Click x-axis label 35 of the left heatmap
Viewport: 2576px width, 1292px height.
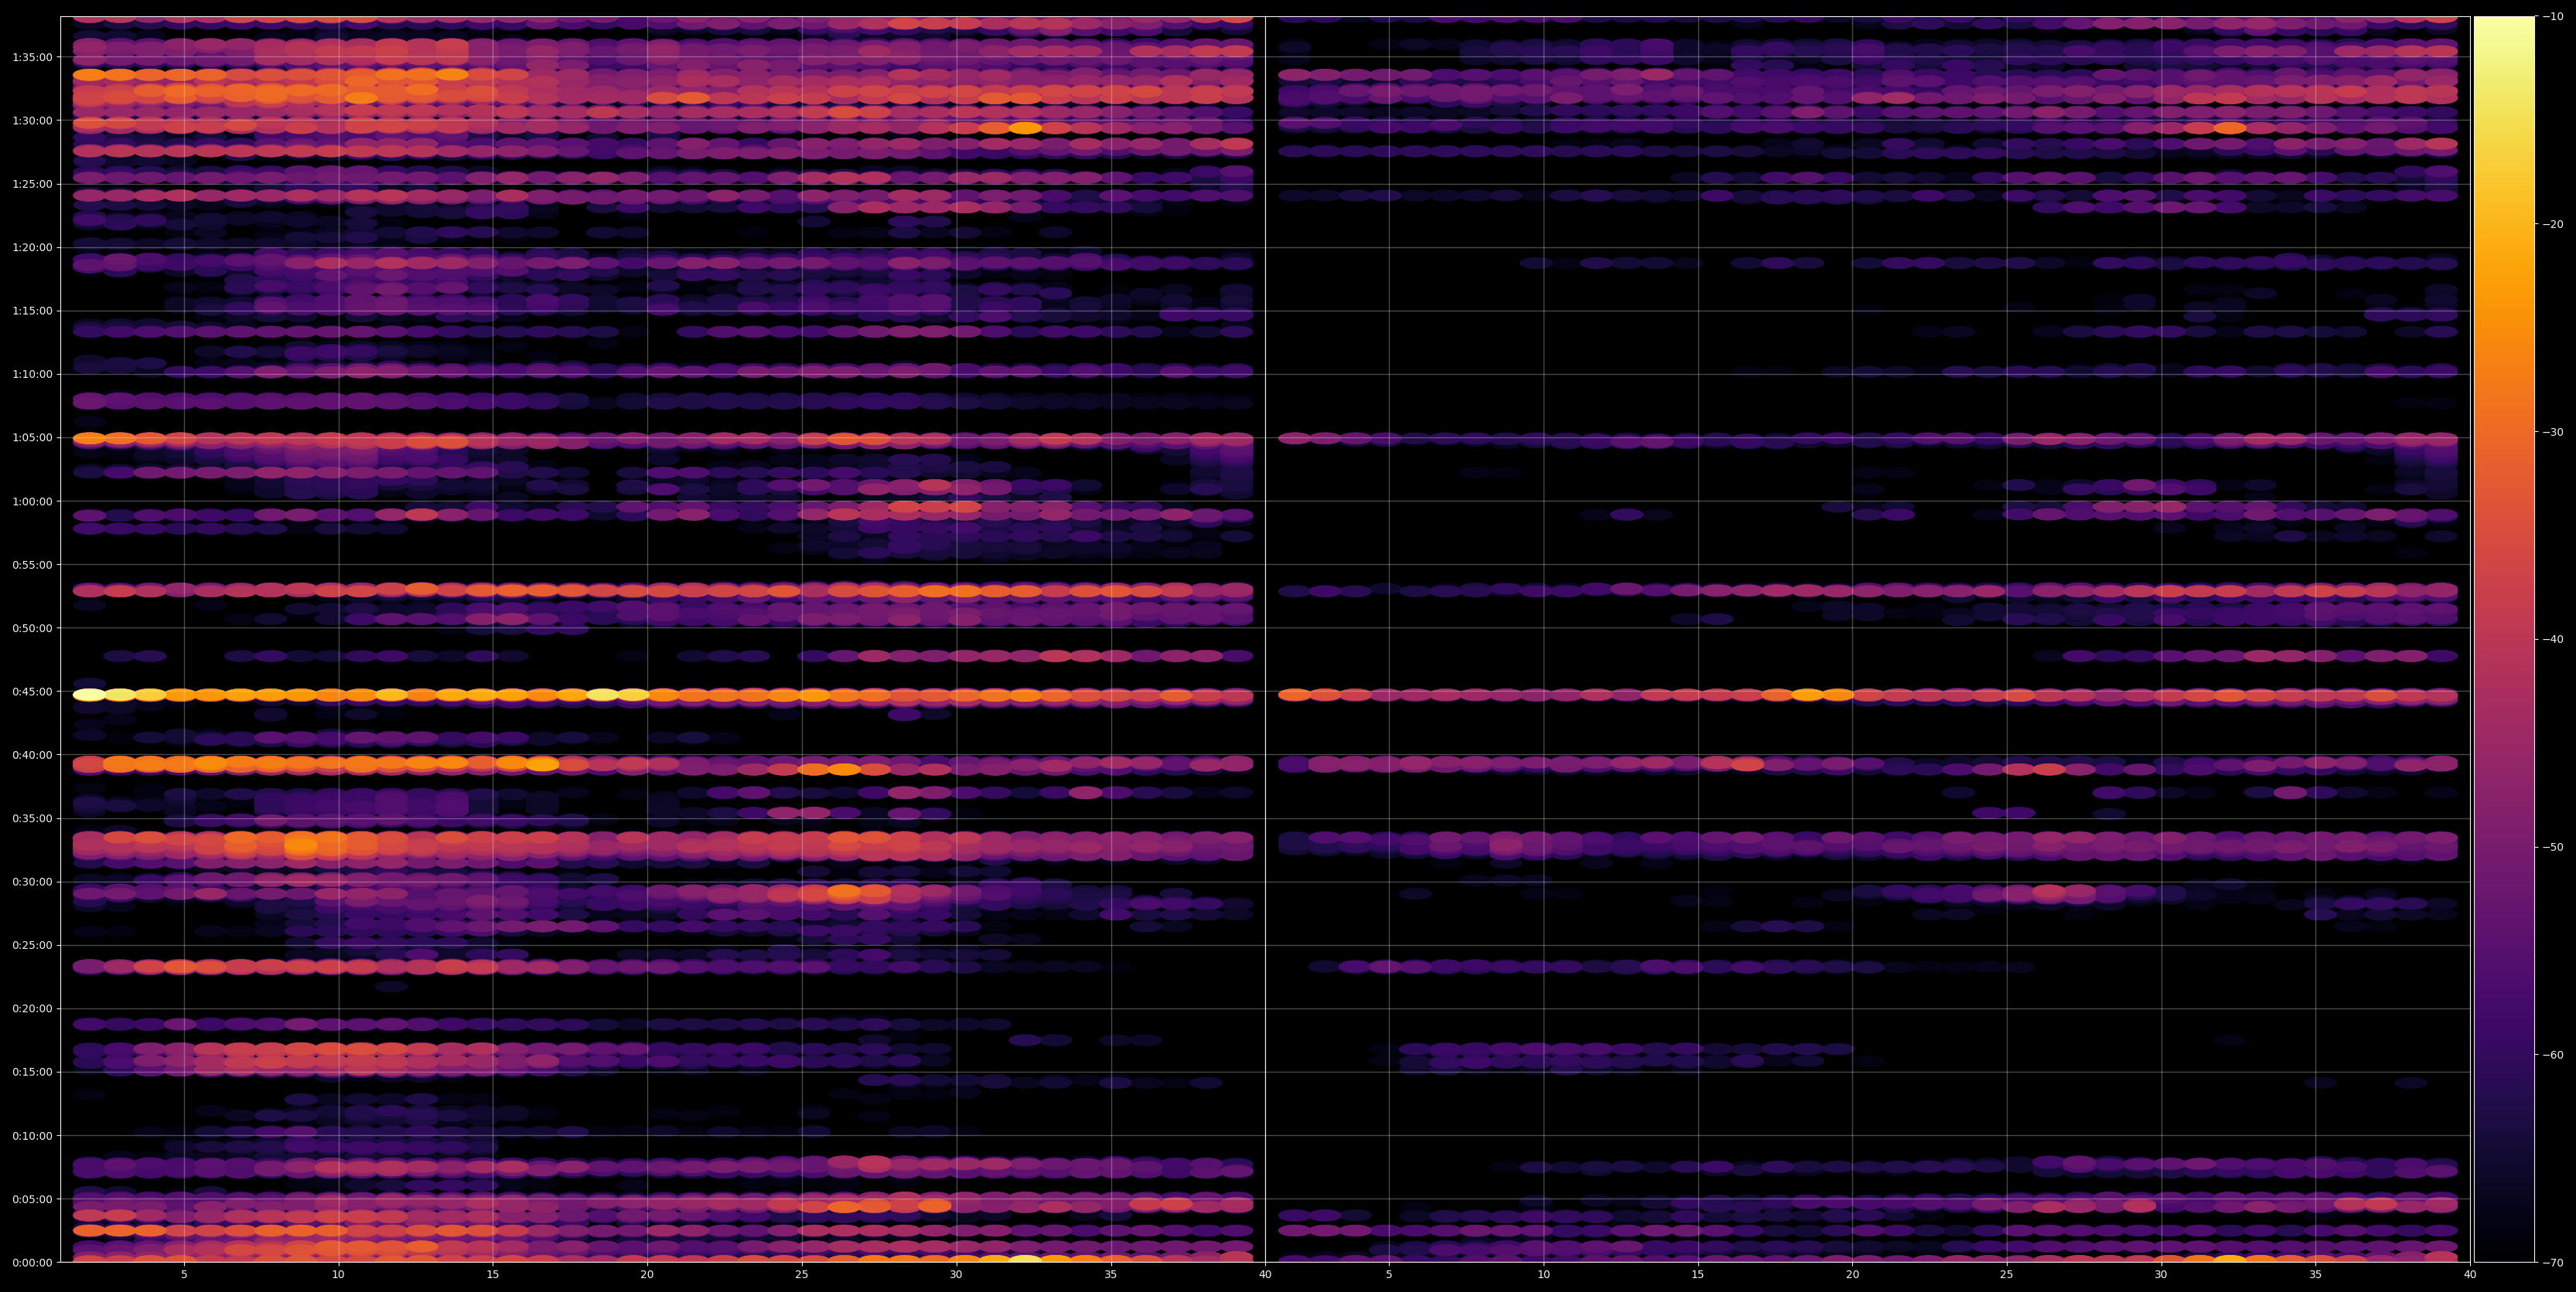1111,1275
